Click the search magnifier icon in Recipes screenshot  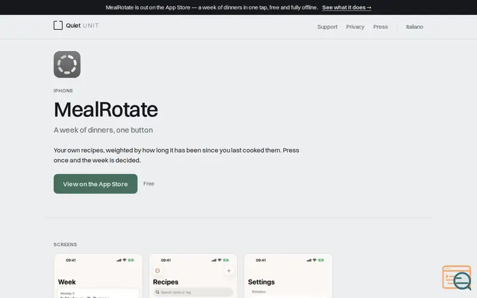pyautogui.click(x=157, y=292)
